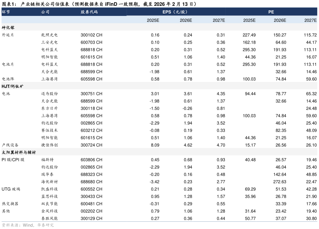Select the 太阳翼材料与辅材 section row
This screenshot has width=319, height=229.
click(19, 152)
